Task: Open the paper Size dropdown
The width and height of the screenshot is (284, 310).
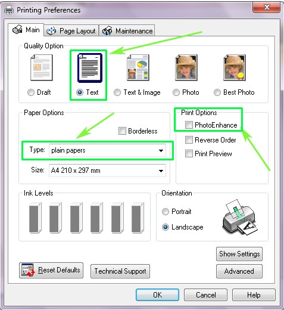Action: [x=107, y=170]
